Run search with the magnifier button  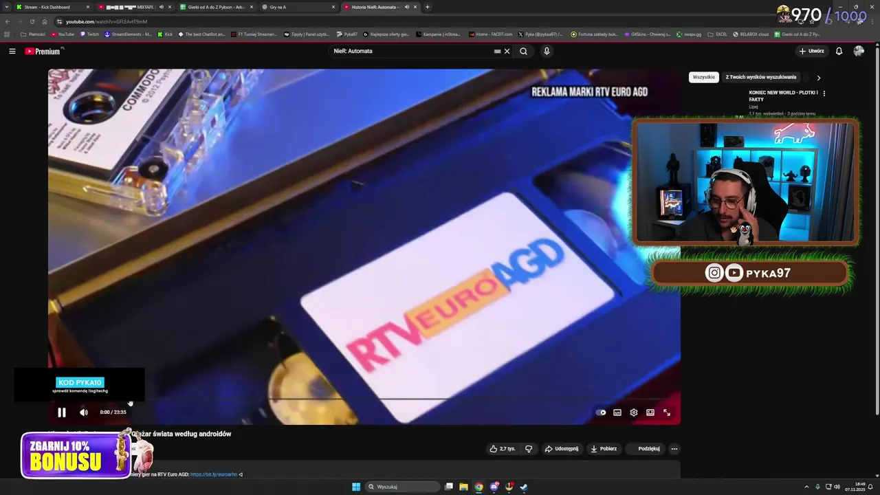[523, 51]
